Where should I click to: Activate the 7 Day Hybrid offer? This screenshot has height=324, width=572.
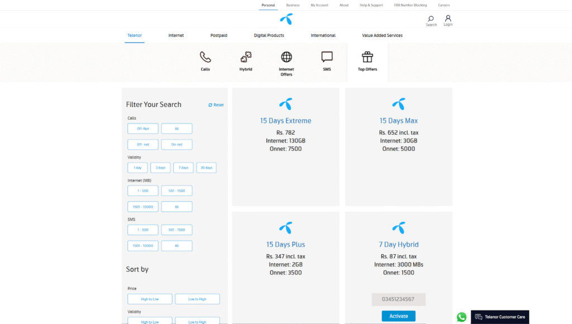(x=398, y=316)
